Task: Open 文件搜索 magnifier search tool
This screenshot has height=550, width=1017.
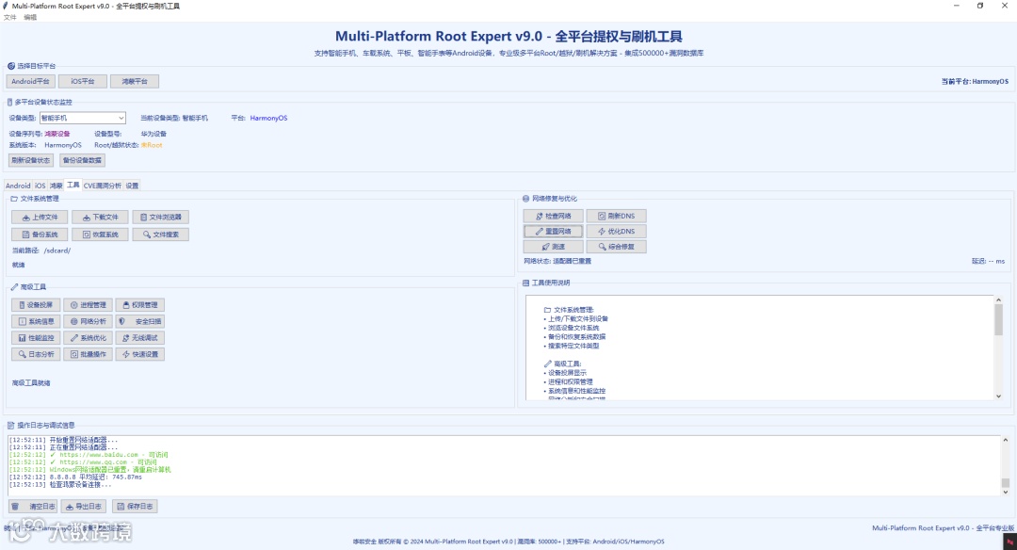Action: 161,235
